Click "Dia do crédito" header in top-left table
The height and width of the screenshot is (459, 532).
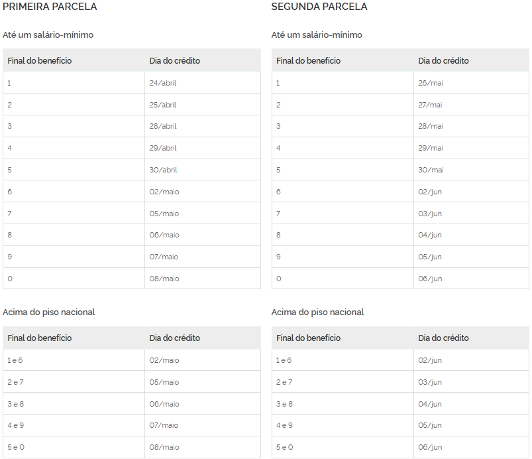coord(175,61)
